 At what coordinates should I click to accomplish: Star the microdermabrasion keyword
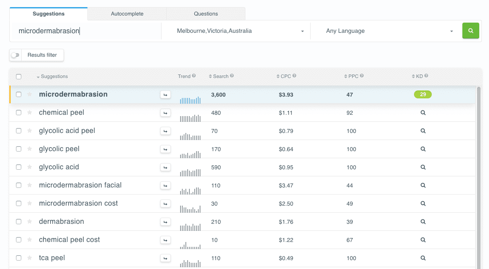(x=30, y=94)
